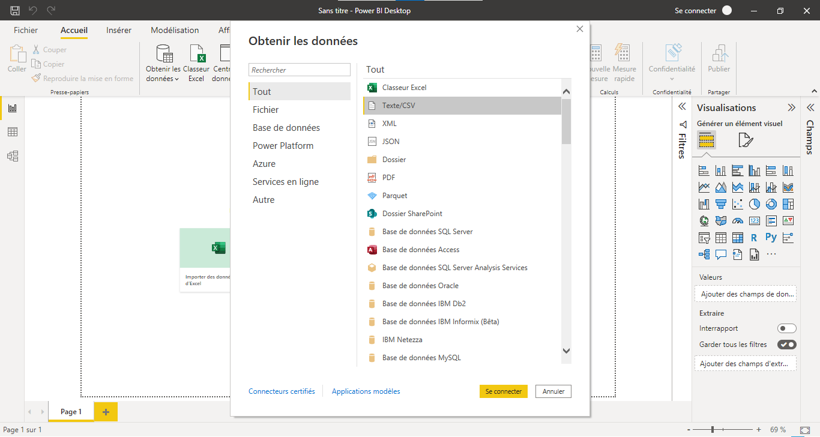The image size is (820, 437).
Task: Select the stacked bar chart visual
Action: (x=705, y=170)
